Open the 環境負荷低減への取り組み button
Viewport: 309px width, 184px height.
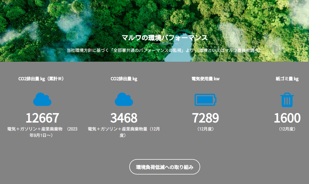(x=165, y=167)
